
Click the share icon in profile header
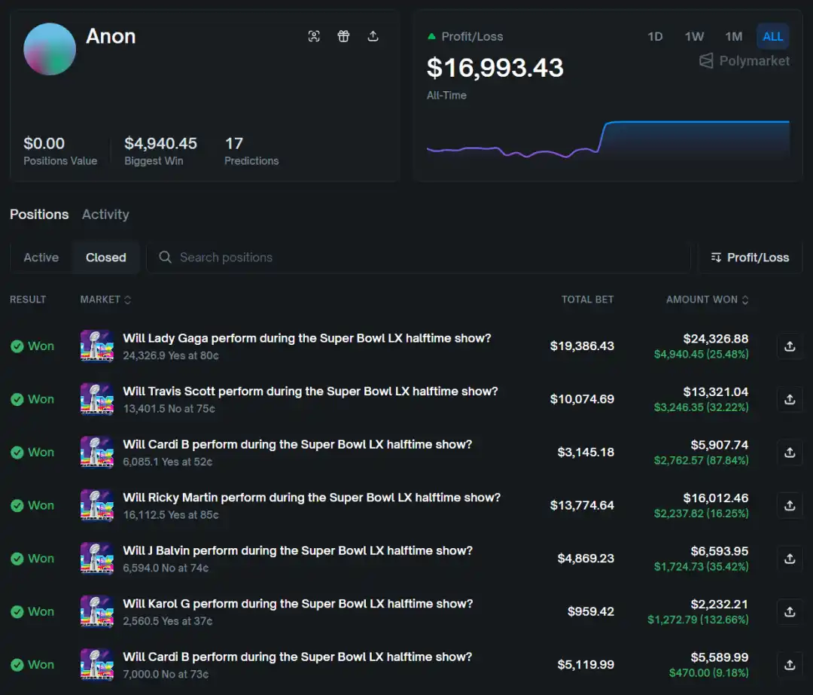(x=373, y=36)
